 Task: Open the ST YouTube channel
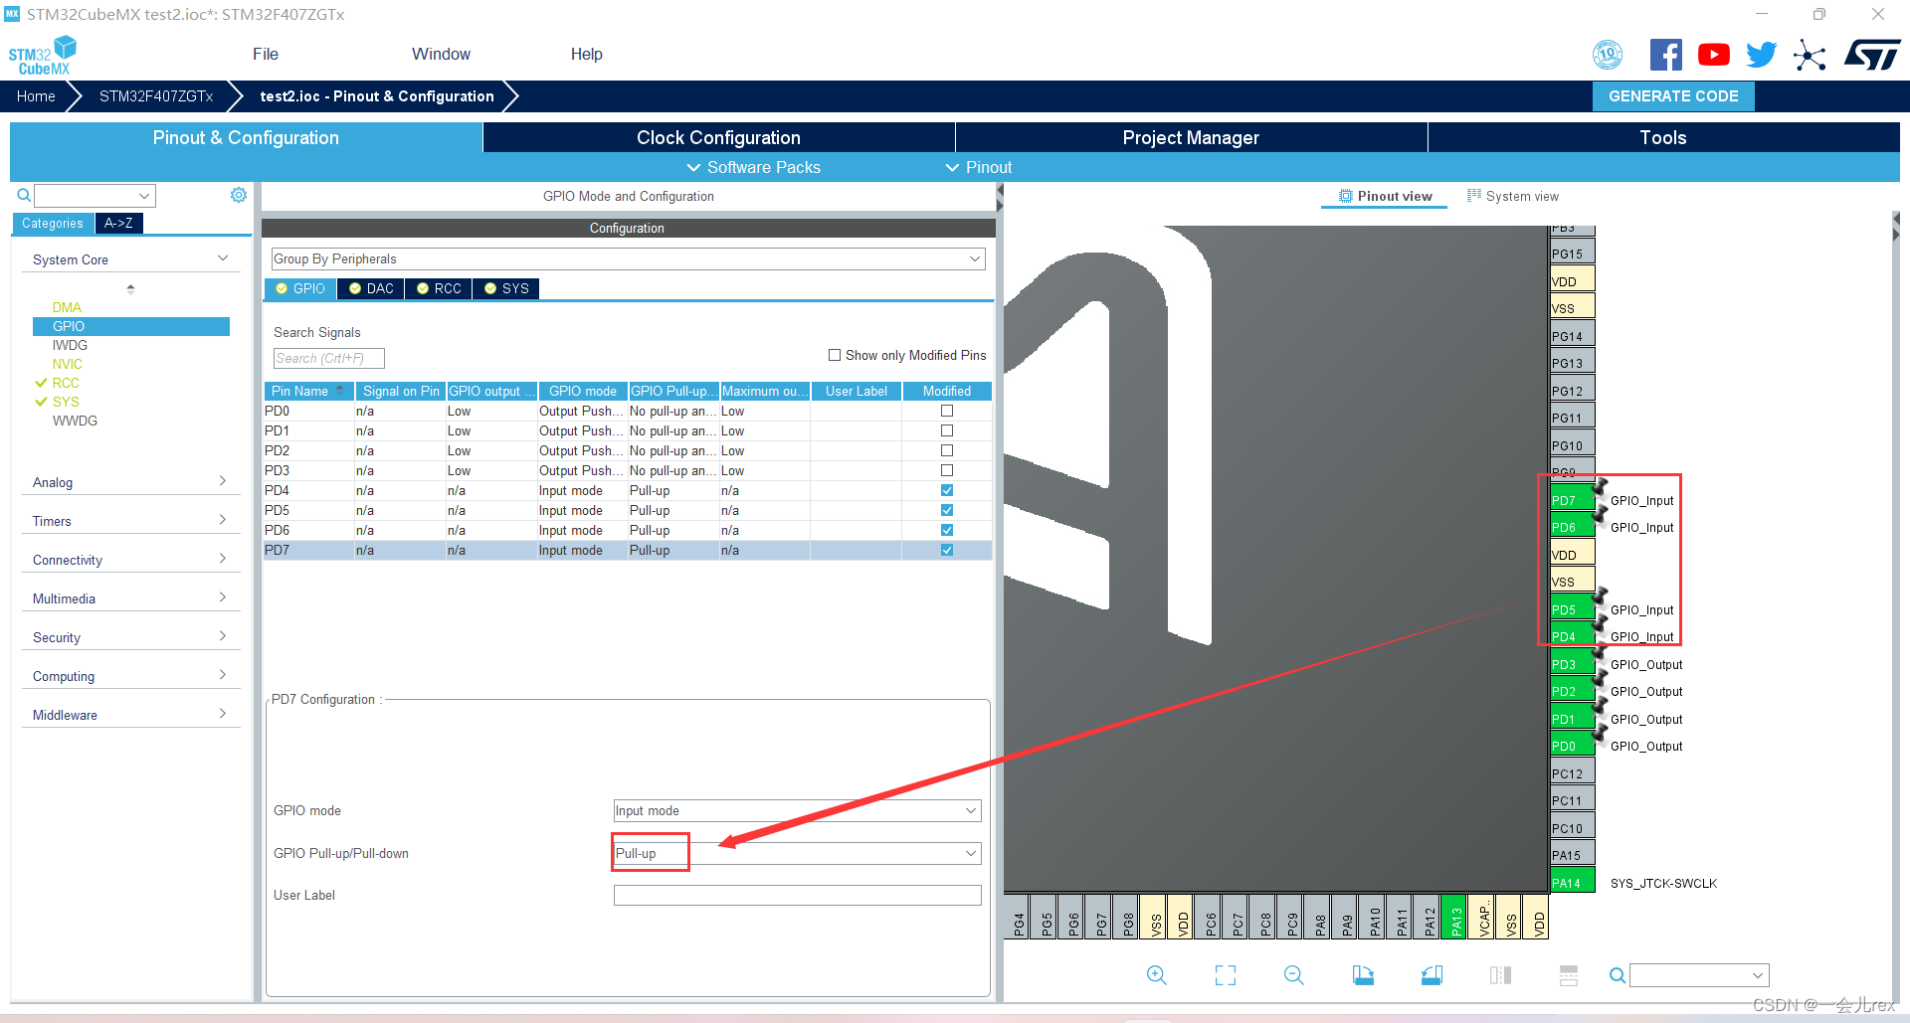click(1713, 55)
